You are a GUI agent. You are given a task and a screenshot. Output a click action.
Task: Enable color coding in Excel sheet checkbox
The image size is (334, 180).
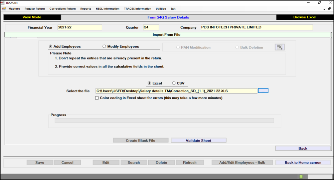[x=97, y=98]
